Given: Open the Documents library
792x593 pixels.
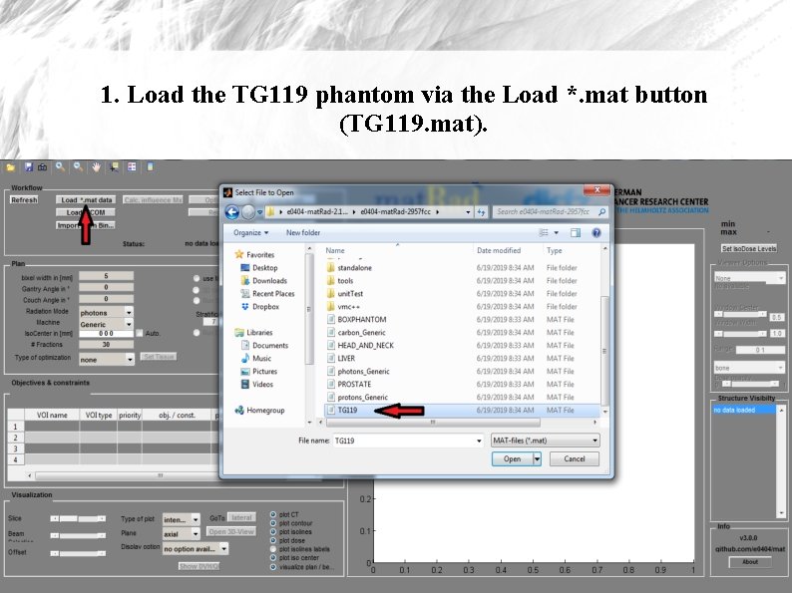Looking at the screenshot, I should click(x=264, y=345).
